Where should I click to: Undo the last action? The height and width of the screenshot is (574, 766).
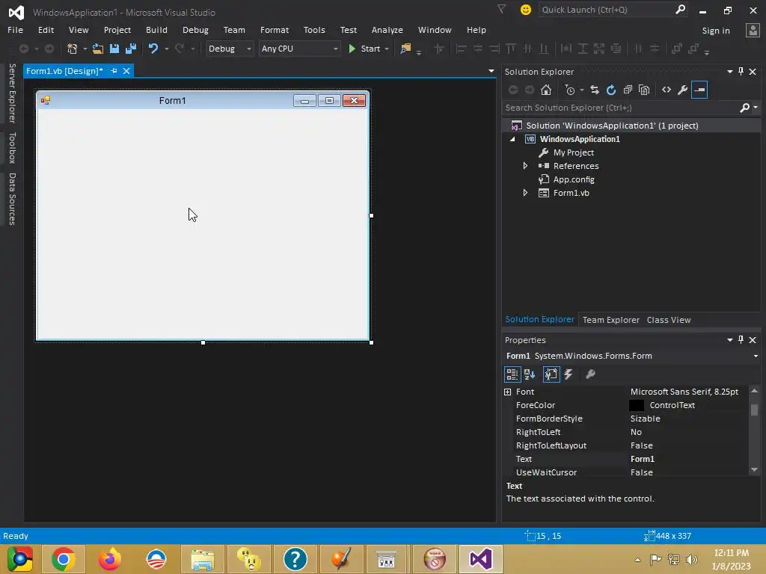pos(153,49)
